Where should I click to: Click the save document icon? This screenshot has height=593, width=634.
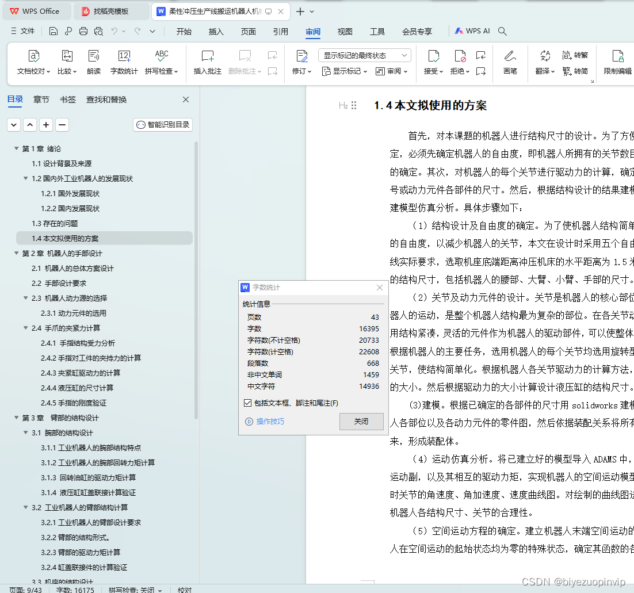(x=54, y=31)
